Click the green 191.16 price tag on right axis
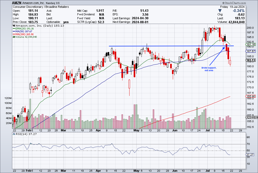The image size is (258, 173). click(x=251, y=44)
